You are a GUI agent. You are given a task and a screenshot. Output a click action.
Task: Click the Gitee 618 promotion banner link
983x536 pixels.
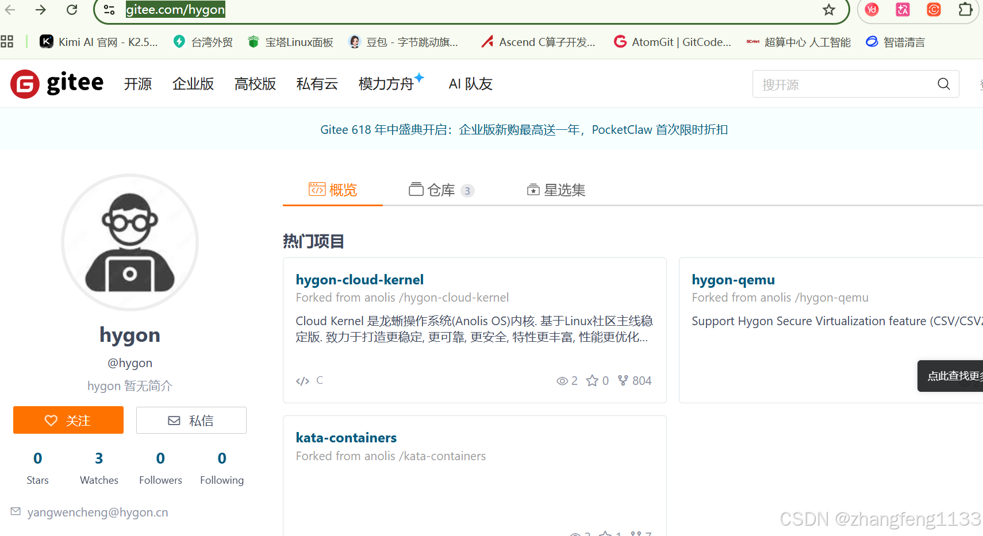524,130
